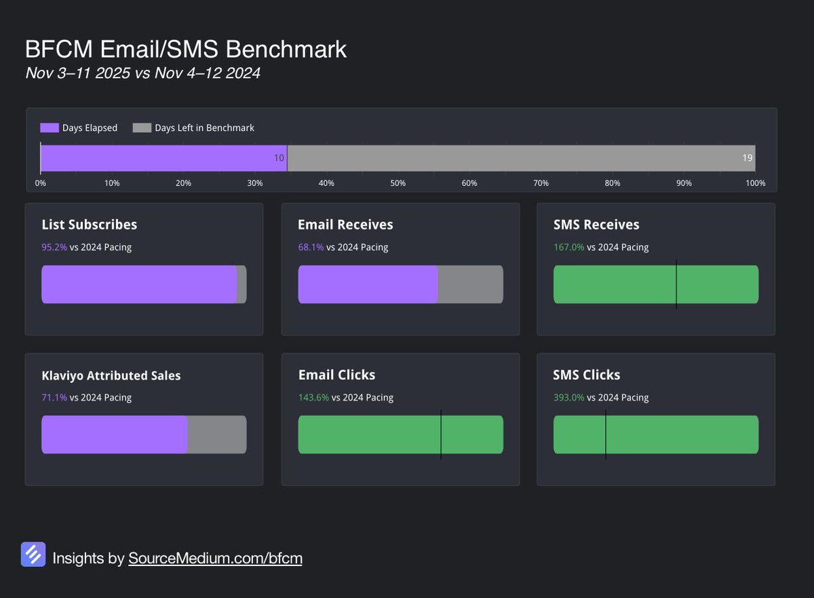Click the List Subscribes card heading
814x598 pixels.
(x=90, y=225)
